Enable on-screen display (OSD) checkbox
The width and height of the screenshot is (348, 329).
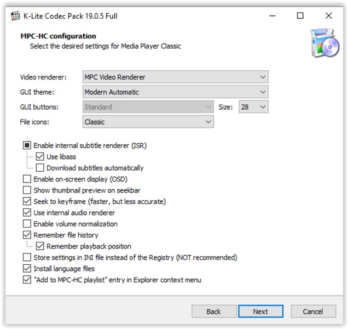coord(27,179)
